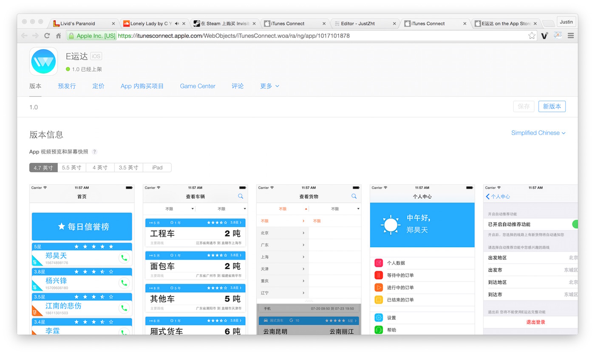Tap the phone icon beside 江南的悲伤
The image size is (595, 355).
pyautogui.click(x=124, y=308)
